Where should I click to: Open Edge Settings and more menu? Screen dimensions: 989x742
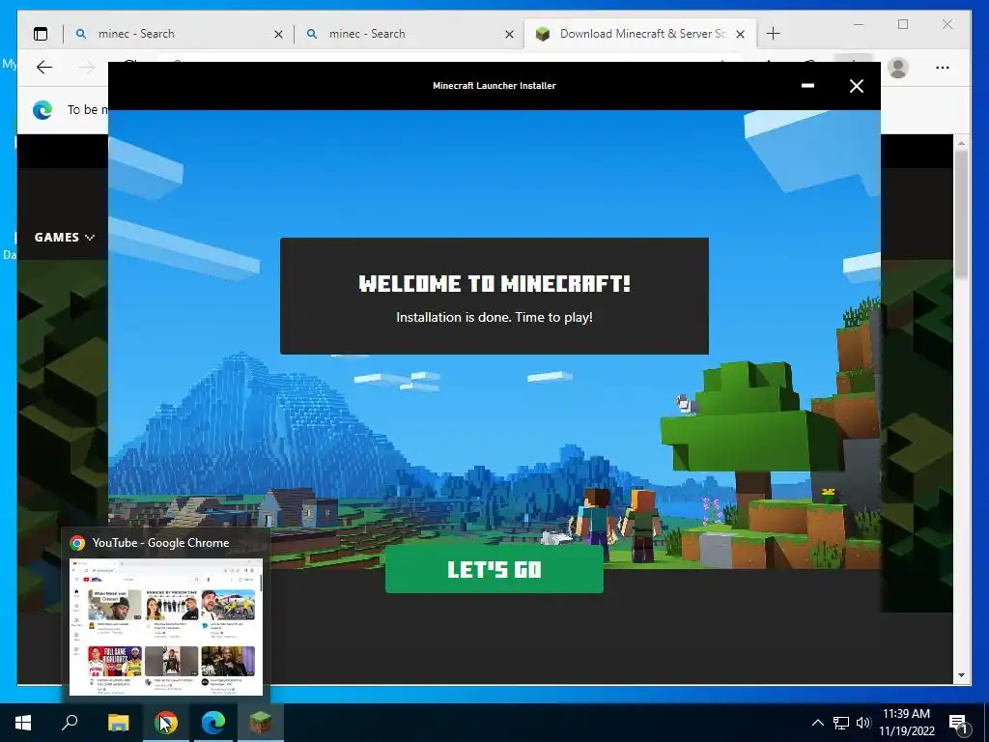point(943,67)
